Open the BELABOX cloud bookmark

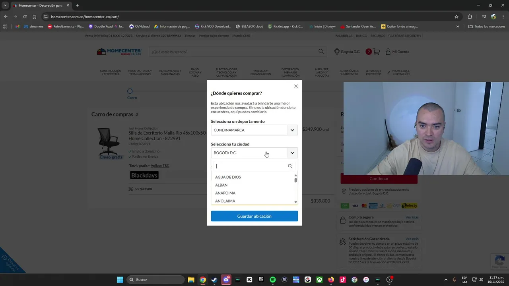click(249, 27)
